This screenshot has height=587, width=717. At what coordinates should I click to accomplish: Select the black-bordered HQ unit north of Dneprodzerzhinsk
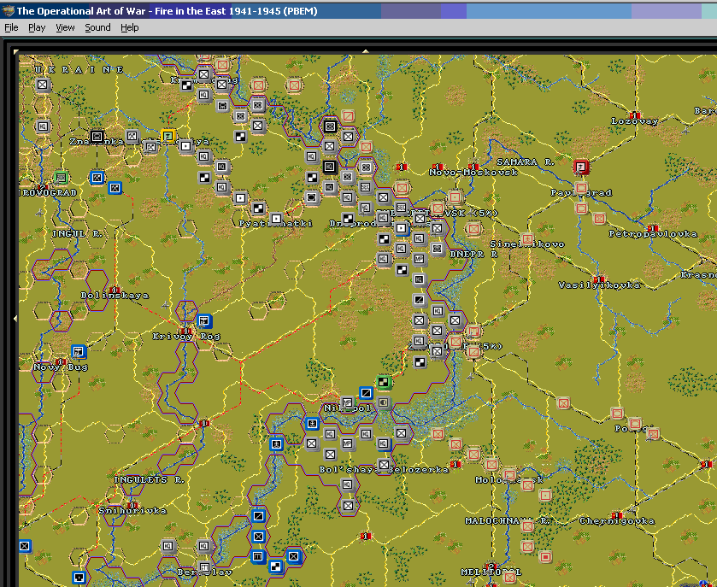(330, 167)
